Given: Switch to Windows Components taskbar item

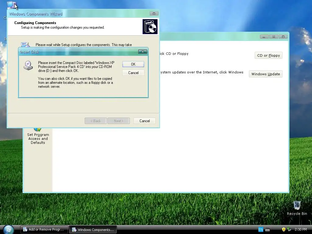Looking at the screenshot, I should coord(93,230).
